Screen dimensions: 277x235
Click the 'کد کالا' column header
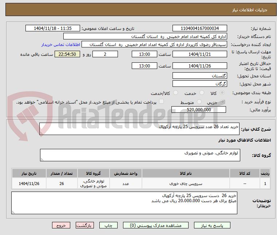tap(245, 173)
